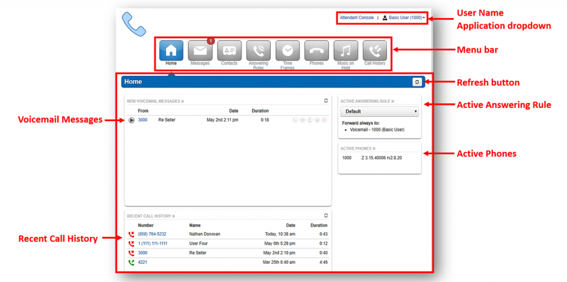The width and height of the screenshot is (567, 282).
Task: Click the (858) 764-5232 number link
Action: pos(152,234)
